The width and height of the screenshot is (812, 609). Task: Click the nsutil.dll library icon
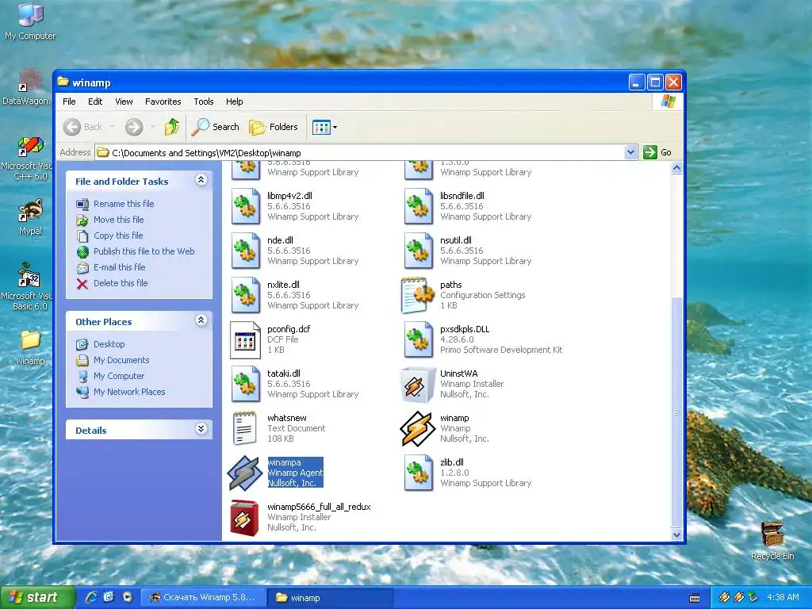pyautogui.click(x=419, y=251)
